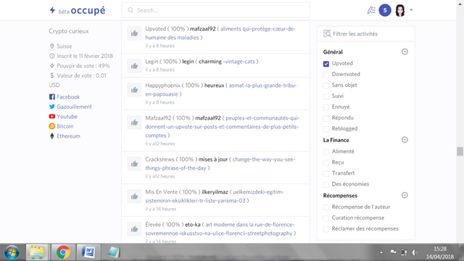
Task: Enable the Alimenté filter checkbox
Action: [x=326, y=152]
